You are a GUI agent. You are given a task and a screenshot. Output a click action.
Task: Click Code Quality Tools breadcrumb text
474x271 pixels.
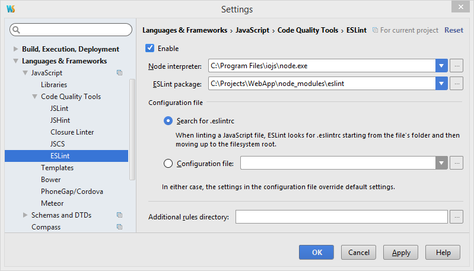coord(308,30)
